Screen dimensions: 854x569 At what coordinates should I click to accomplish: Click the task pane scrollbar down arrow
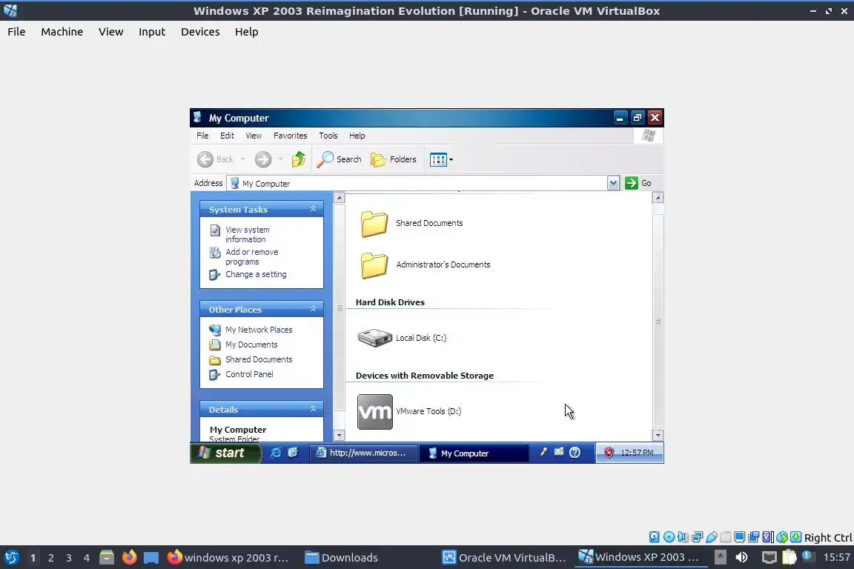[x=340, y=435]
